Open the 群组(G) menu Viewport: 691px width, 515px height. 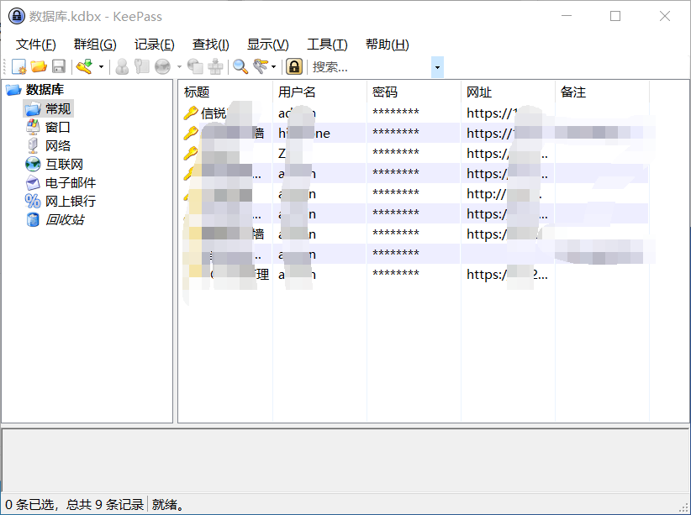(x=95, y=45)
